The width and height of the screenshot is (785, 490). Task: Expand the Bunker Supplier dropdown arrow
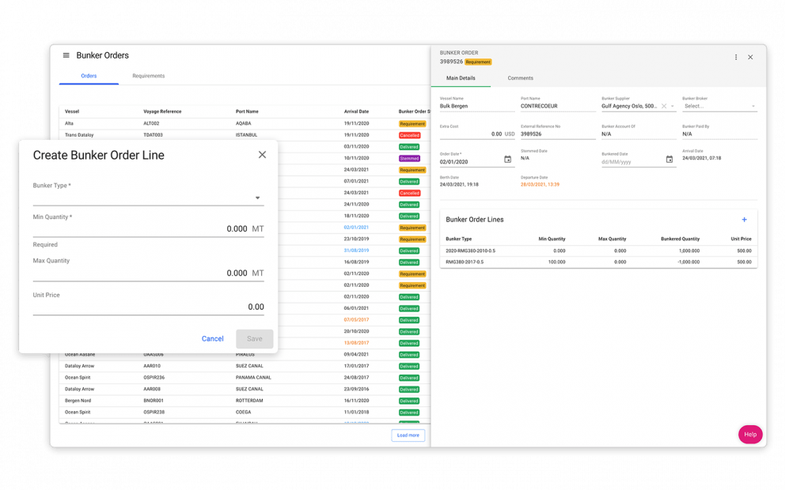(673, 106)
